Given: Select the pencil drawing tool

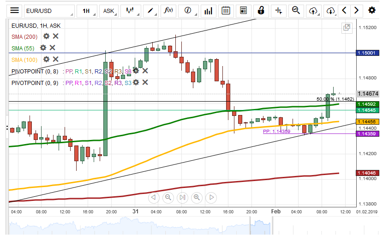Looking at the screenshot, I should point(150,11).
